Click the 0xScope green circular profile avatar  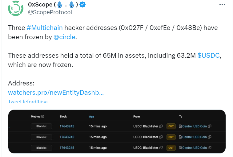point(16,8)
